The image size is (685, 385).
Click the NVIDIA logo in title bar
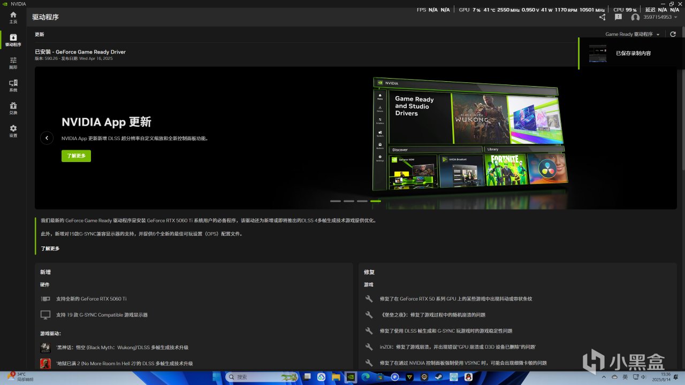pos(5,4)
